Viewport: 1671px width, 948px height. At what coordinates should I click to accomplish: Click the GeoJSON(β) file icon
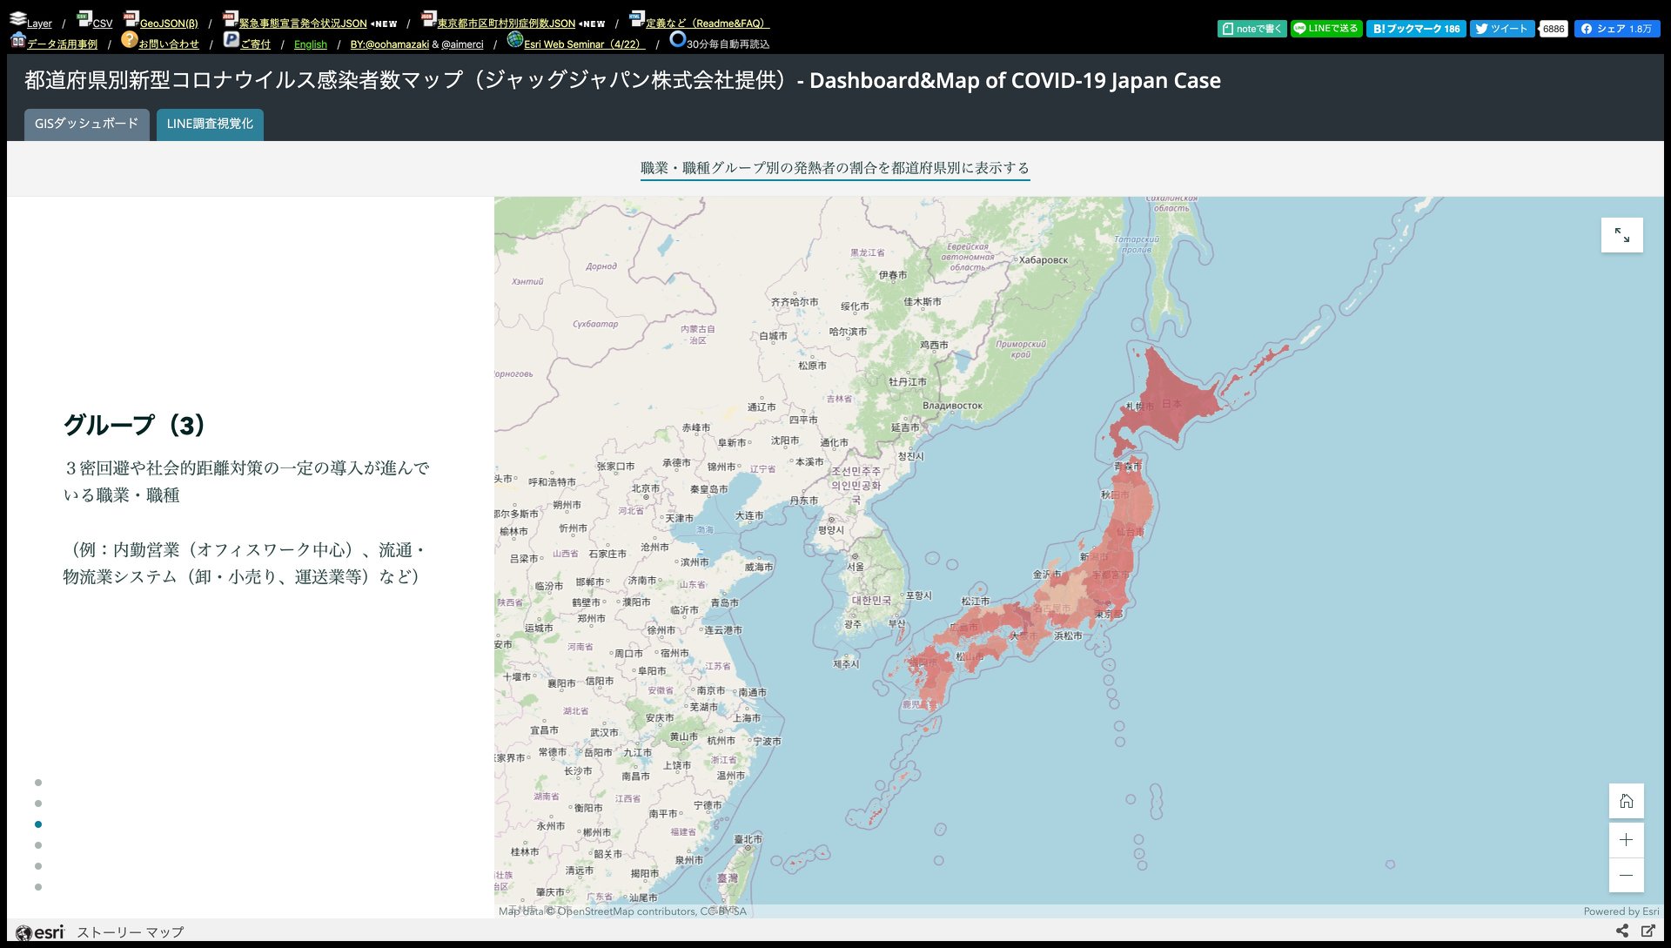[131, 18]
